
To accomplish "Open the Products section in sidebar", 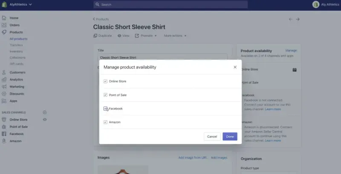I will point(16,32).
